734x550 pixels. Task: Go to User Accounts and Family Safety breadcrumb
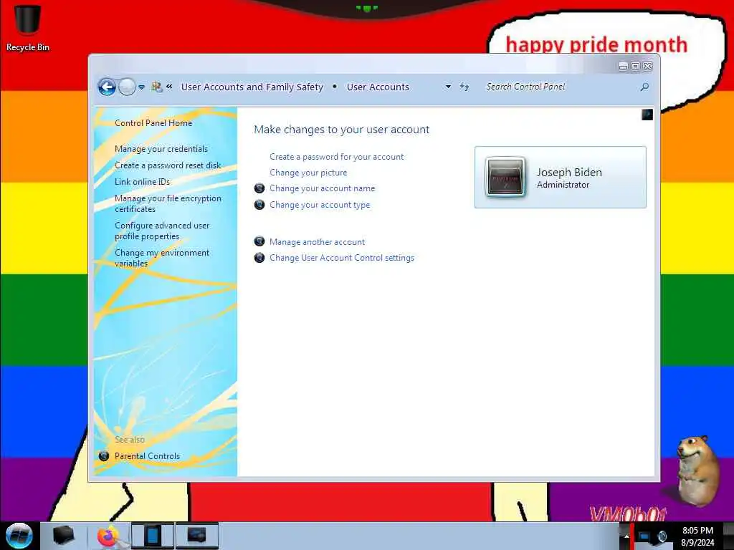point(252,87)
